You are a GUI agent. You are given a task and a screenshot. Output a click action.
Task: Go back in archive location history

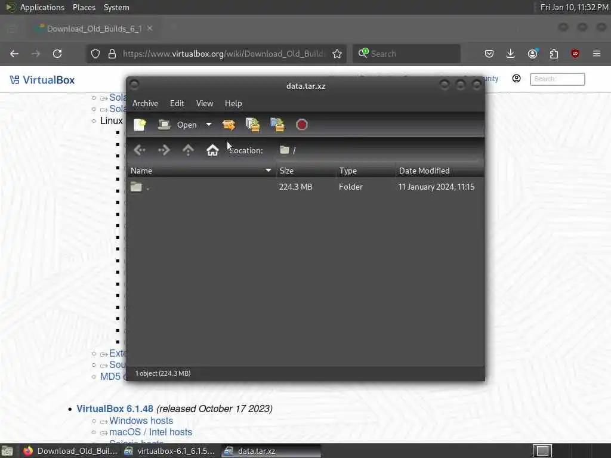(x=140, y=150)
